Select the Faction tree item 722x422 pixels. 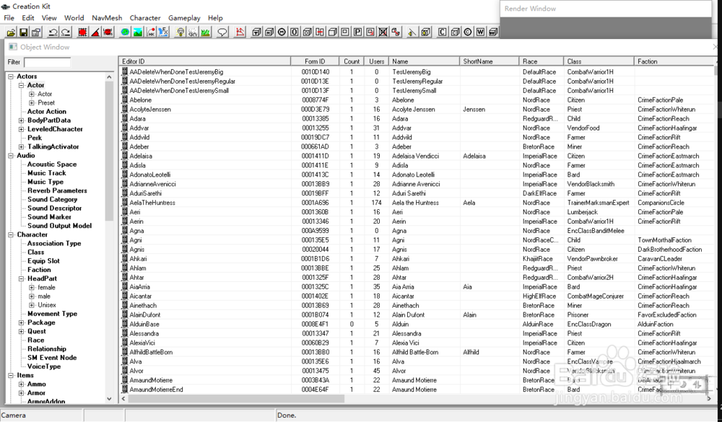39,270
